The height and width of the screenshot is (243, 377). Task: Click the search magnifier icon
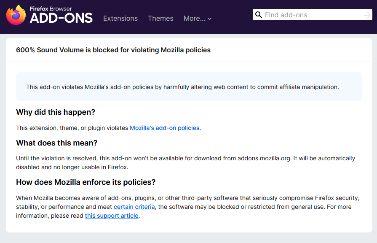pos(259,15)
